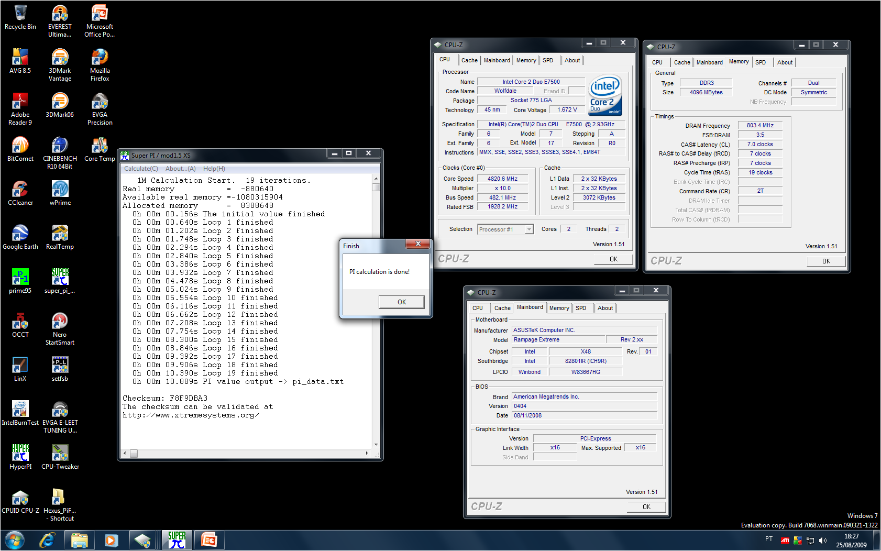Launch BitComet desktop icon
This screenshot has height=551, width=881.
click(x=20, y=149)
